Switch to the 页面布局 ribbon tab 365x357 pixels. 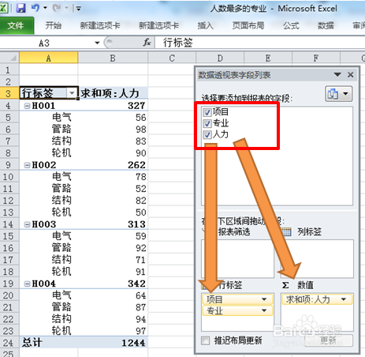248,25
